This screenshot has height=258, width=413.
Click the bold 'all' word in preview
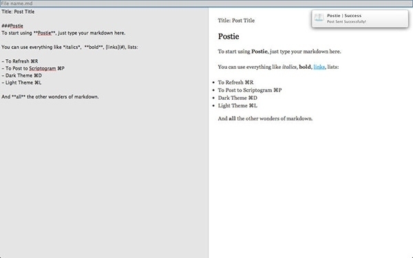232,118
